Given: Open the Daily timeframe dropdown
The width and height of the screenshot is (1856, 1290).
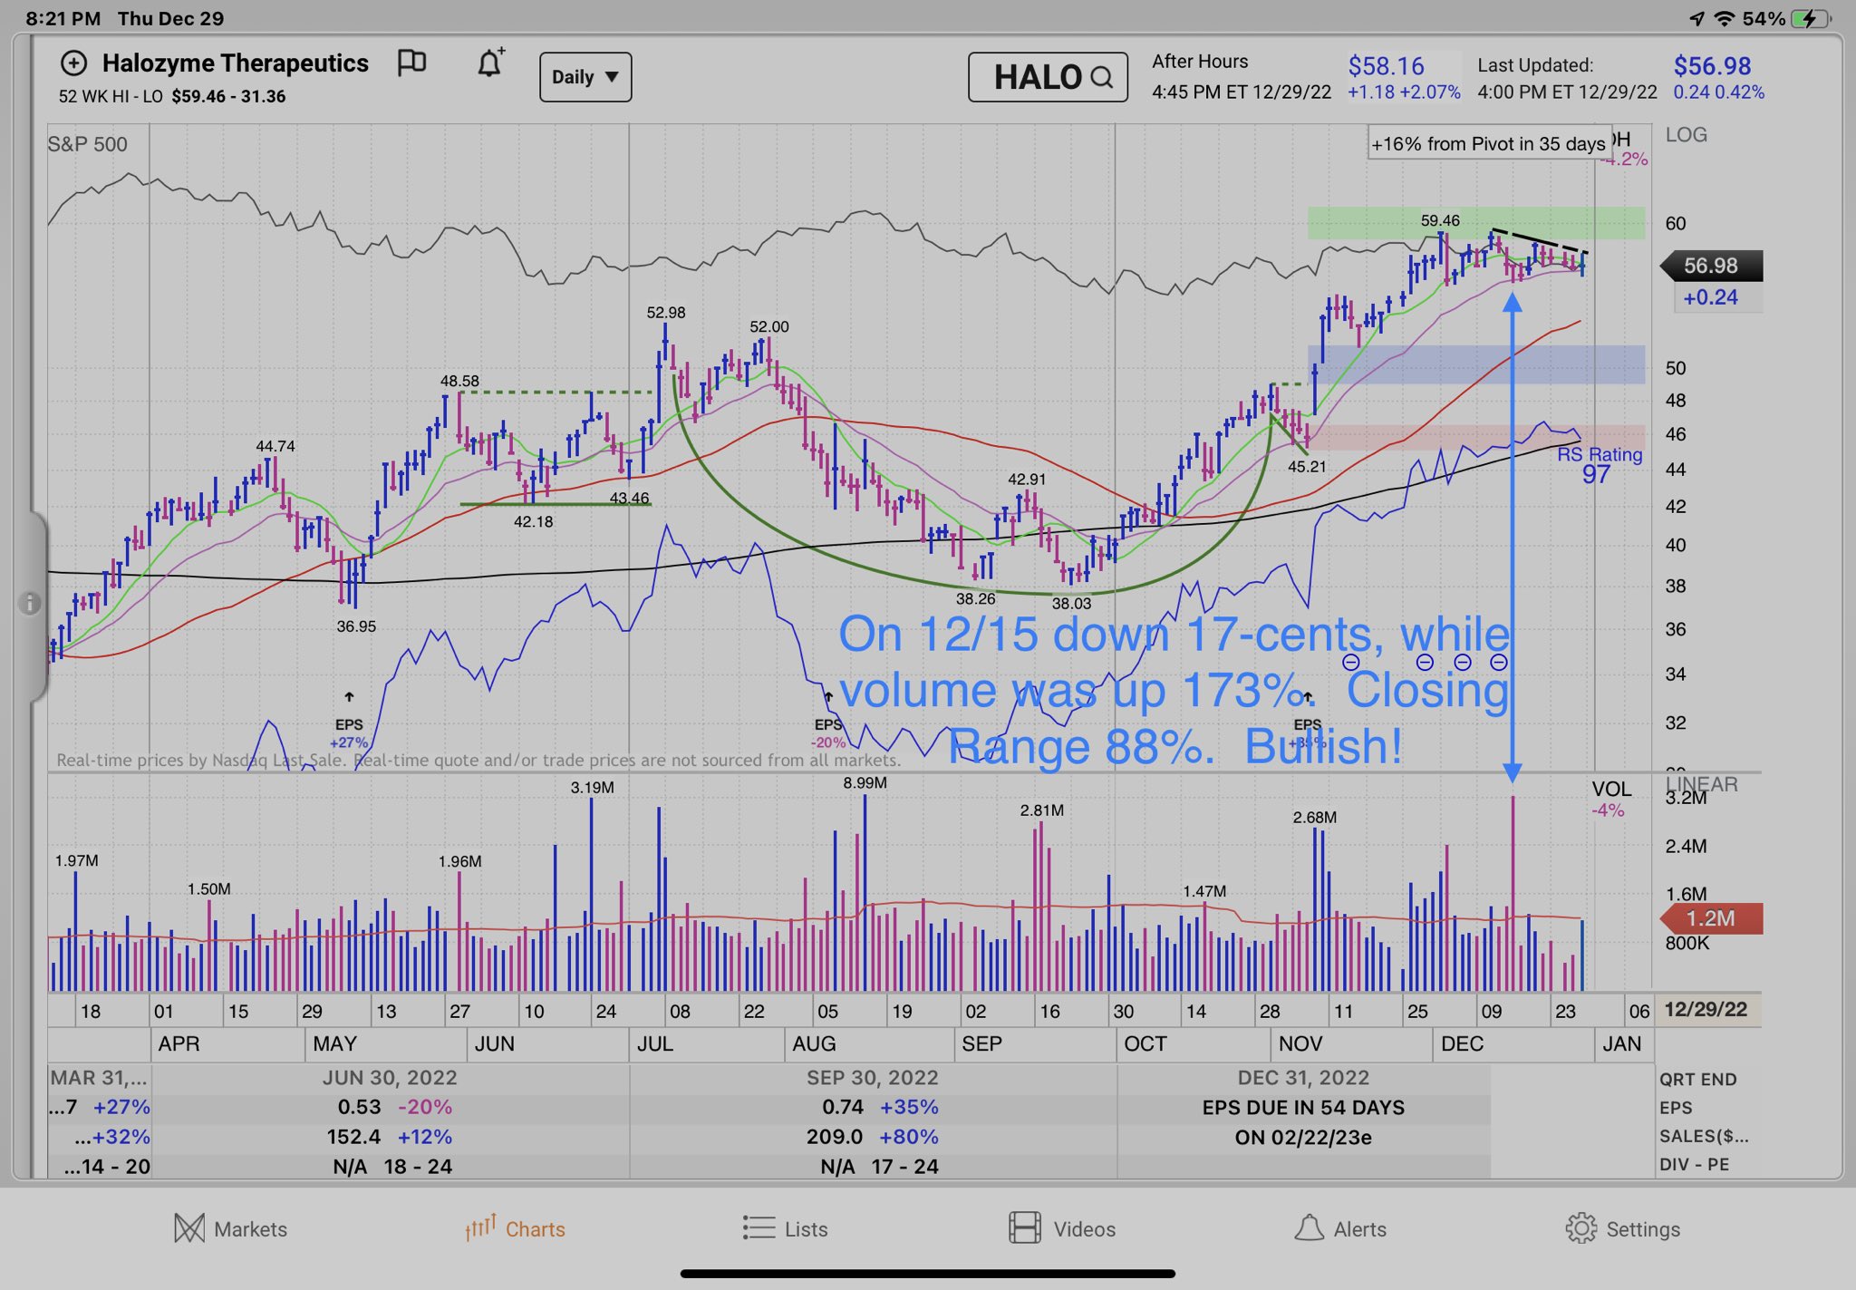Looking at the screenshot, I should pyautogui.click(x=585, y=77).
